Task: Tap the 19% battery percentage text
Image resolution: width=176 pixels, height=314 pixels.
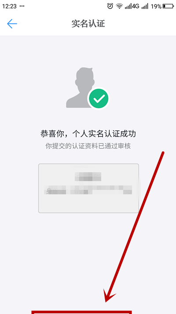Action: 156,7
